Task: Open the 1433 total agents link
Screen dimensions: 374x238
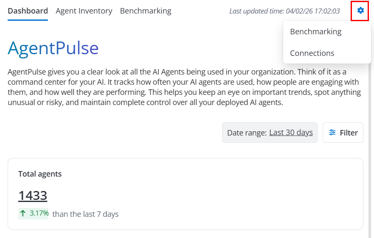Action: point(33,196)
